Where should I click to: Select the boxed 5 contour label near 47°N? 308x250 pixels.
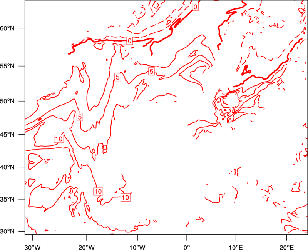(80, 117)
